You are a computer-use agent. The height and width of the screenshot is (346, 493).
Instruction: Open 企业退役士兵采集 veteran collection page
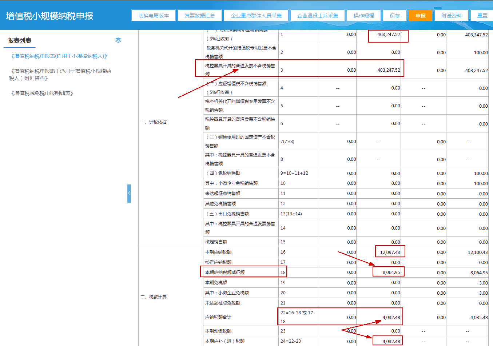318,15
